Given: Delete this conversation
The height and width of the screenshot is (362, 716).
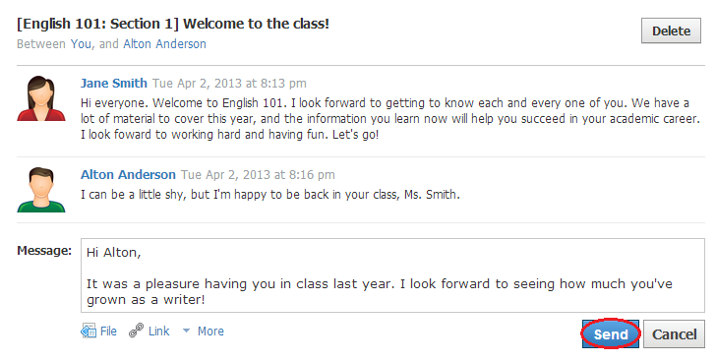Looking at the screenshot, I should [671, 31].
